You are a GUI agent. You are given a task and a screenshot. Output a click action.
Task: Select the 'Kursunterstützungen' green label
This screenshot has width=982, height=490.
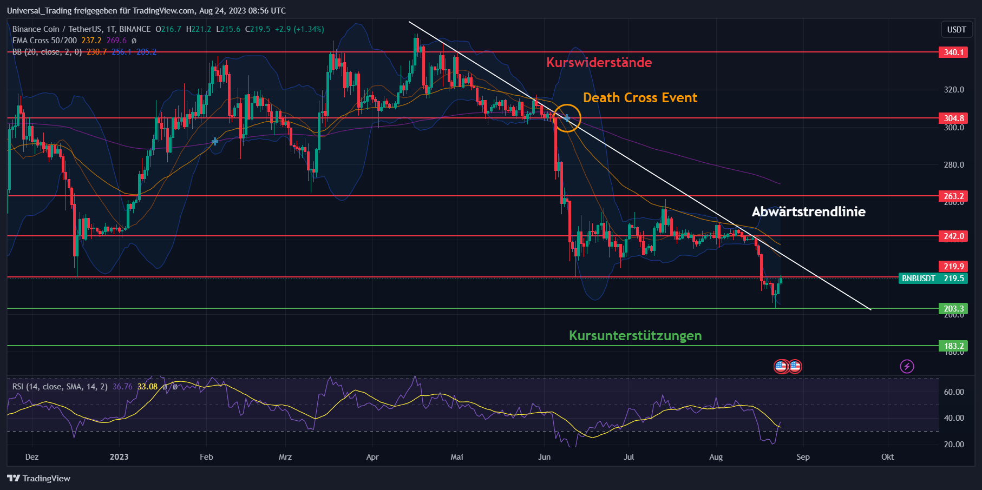click(x=635, y=335)
